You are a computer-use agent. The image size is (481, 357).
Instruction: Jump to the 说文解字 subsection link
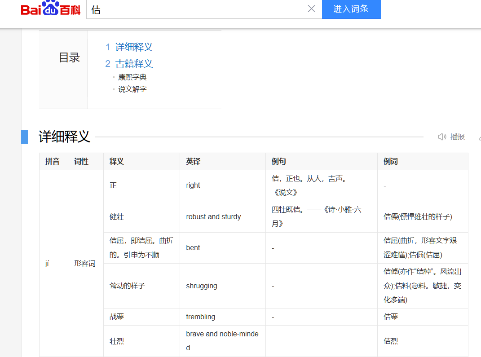(132, 89)
